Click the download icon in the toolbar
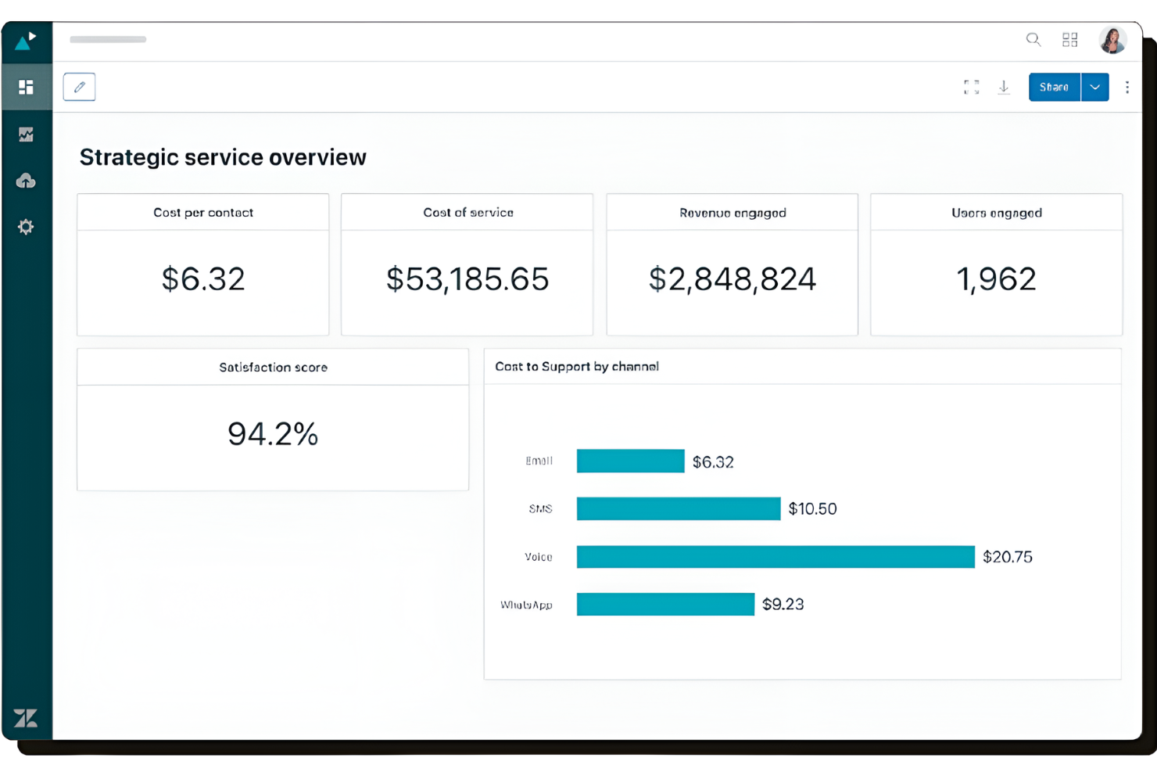 (x=1004, y=87)
